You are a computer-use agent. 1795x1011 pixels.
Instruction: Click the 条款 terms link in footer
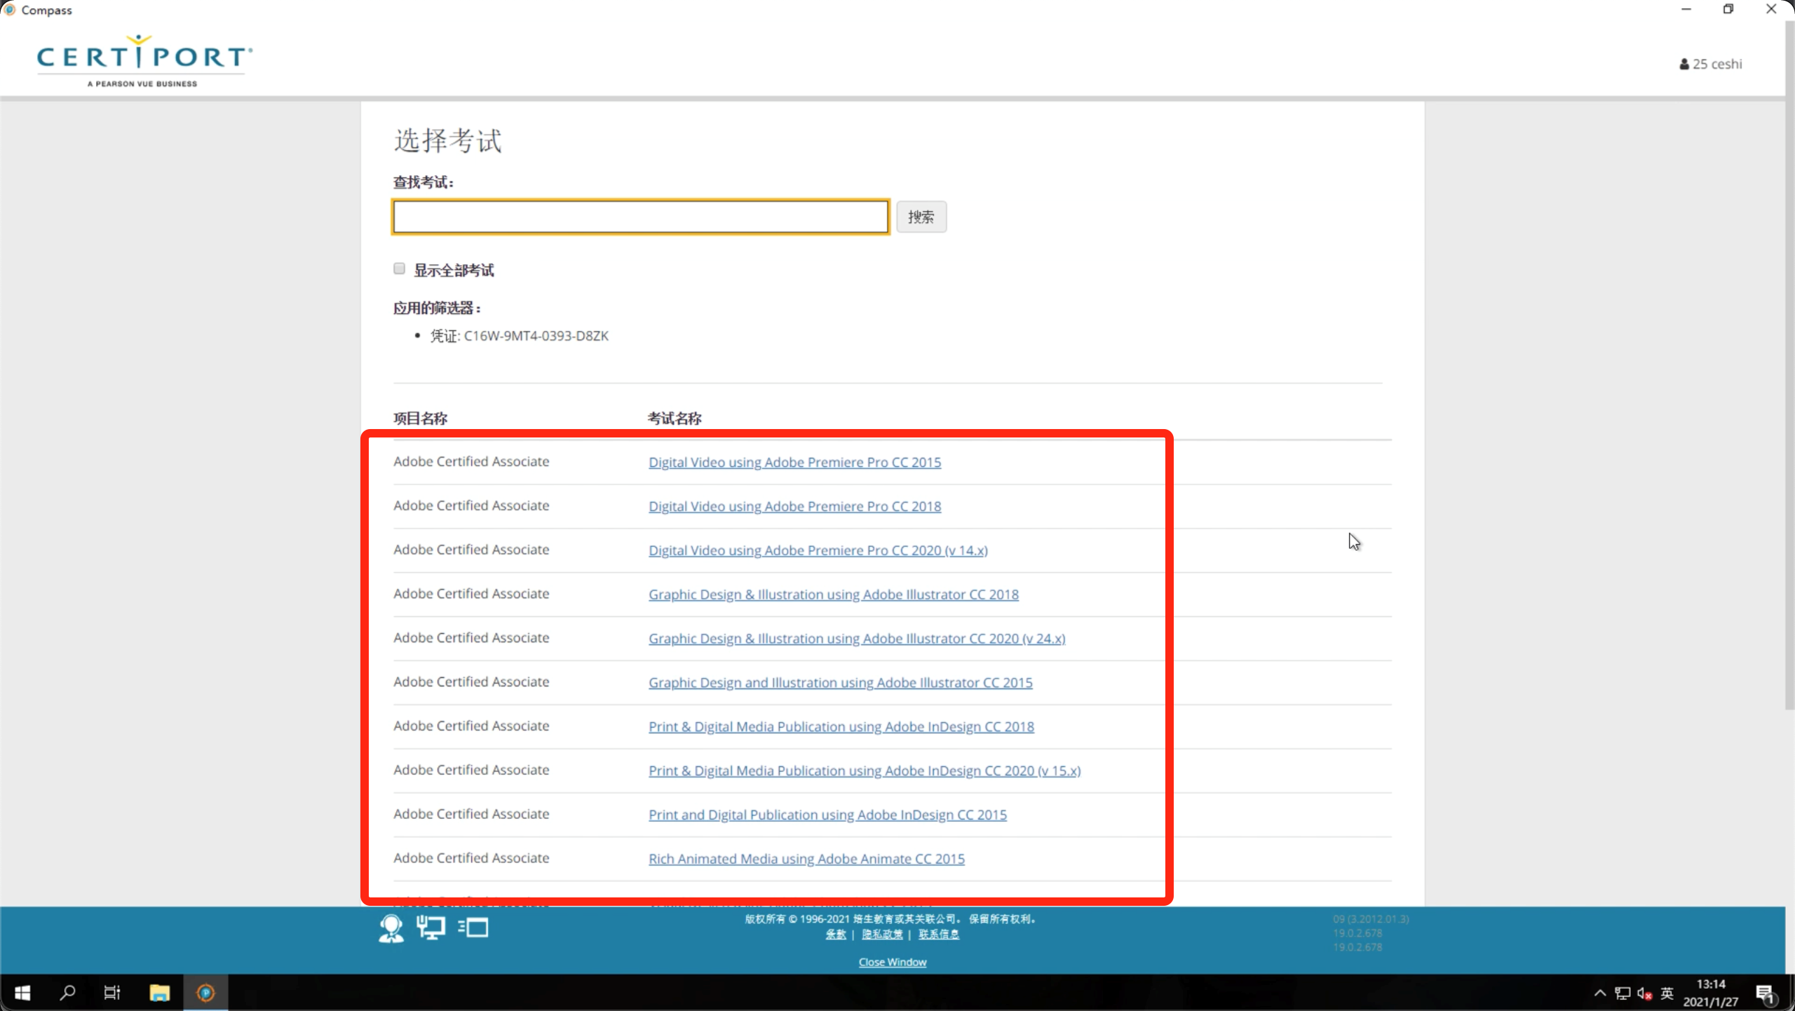836,935
